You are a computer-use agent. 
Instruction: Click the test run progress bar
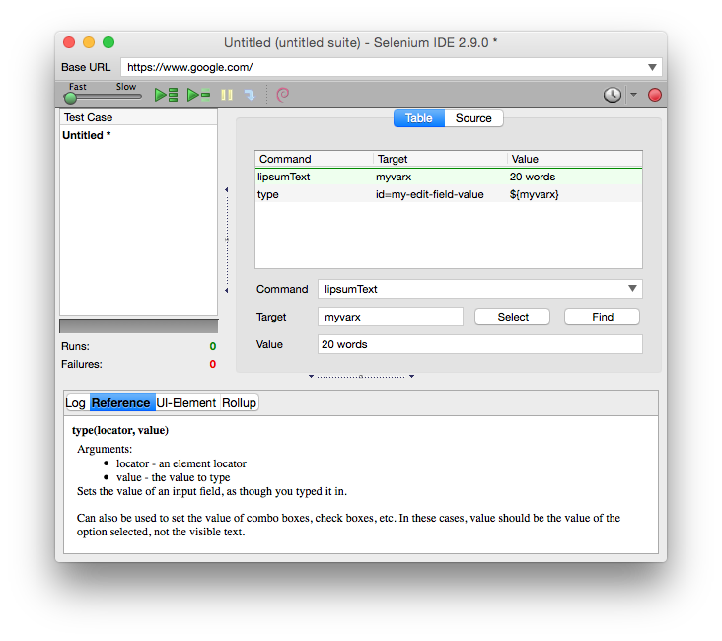139,326
